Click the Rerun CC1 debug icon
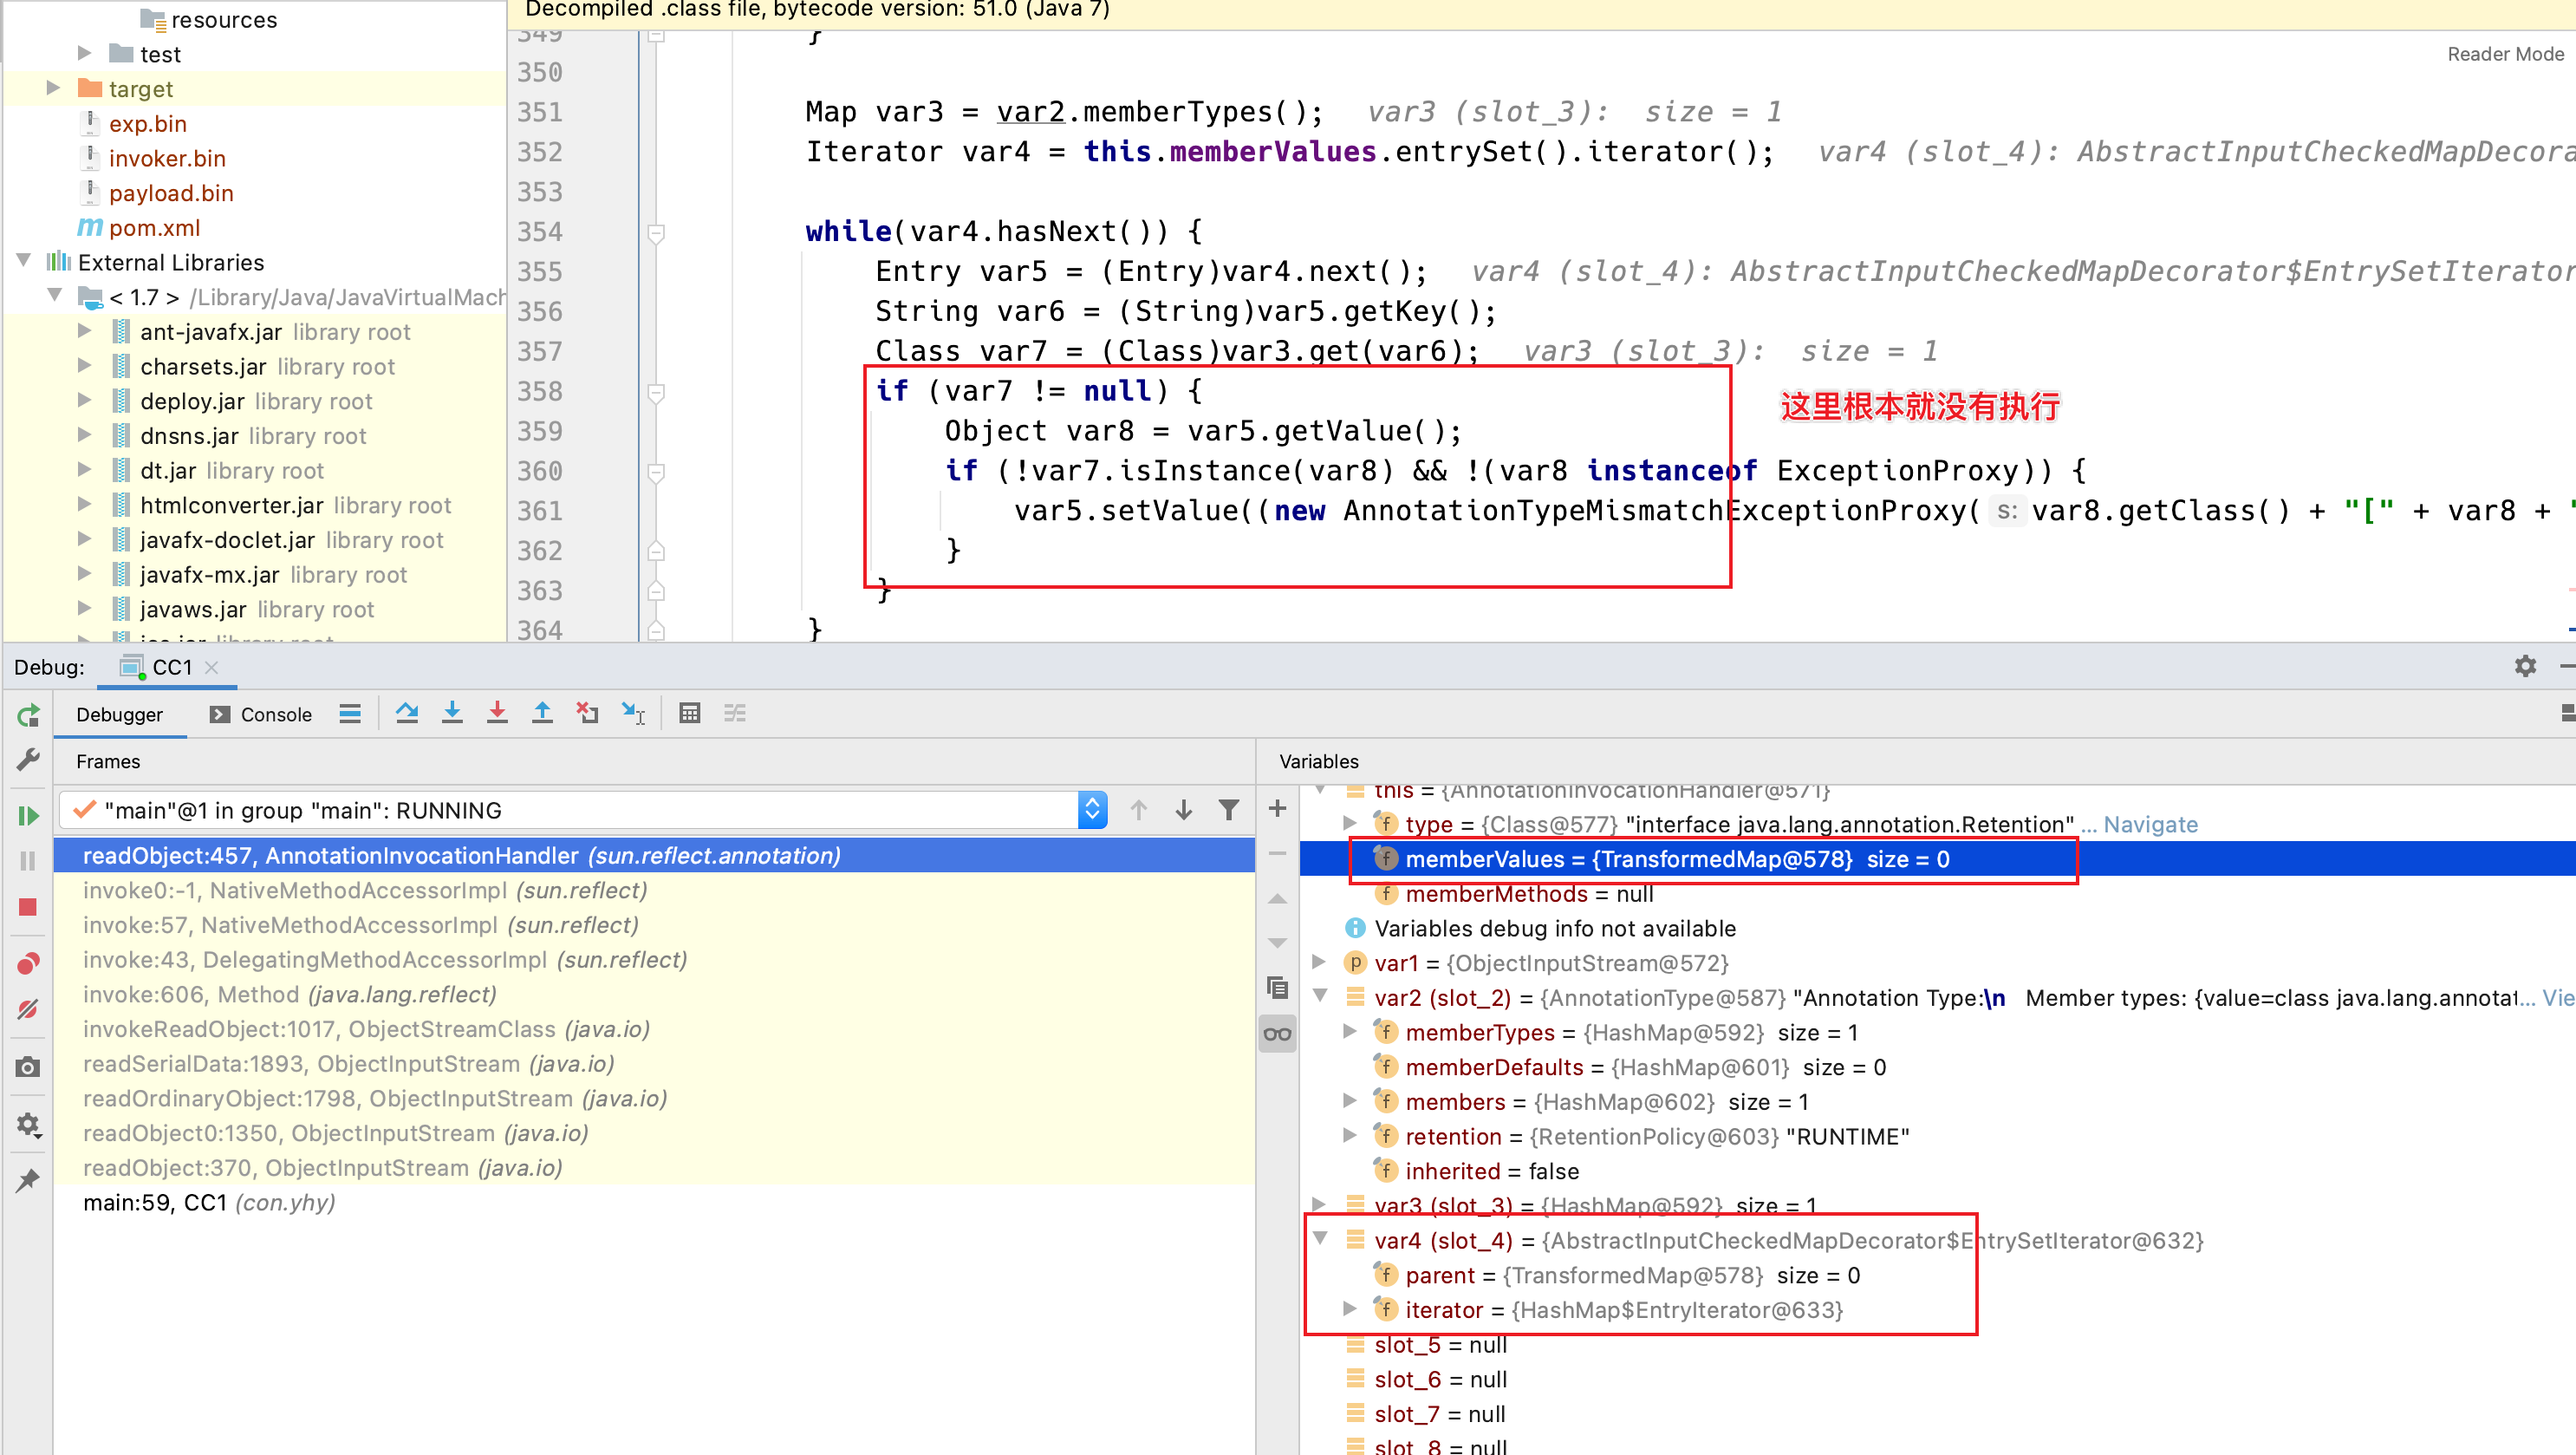The image size is (2576, 1455). click(28, 715)
